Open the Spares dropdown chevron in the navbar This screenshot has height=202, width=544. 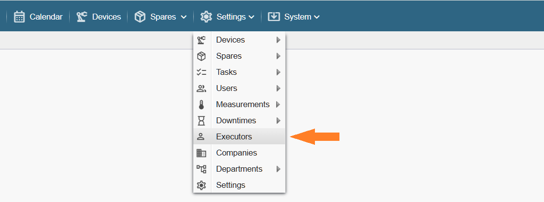pos(183,17)
